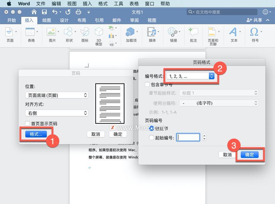This screenshot has width=275, height=204.
Task: Redo the last action
Action: [x=68, y=12]
